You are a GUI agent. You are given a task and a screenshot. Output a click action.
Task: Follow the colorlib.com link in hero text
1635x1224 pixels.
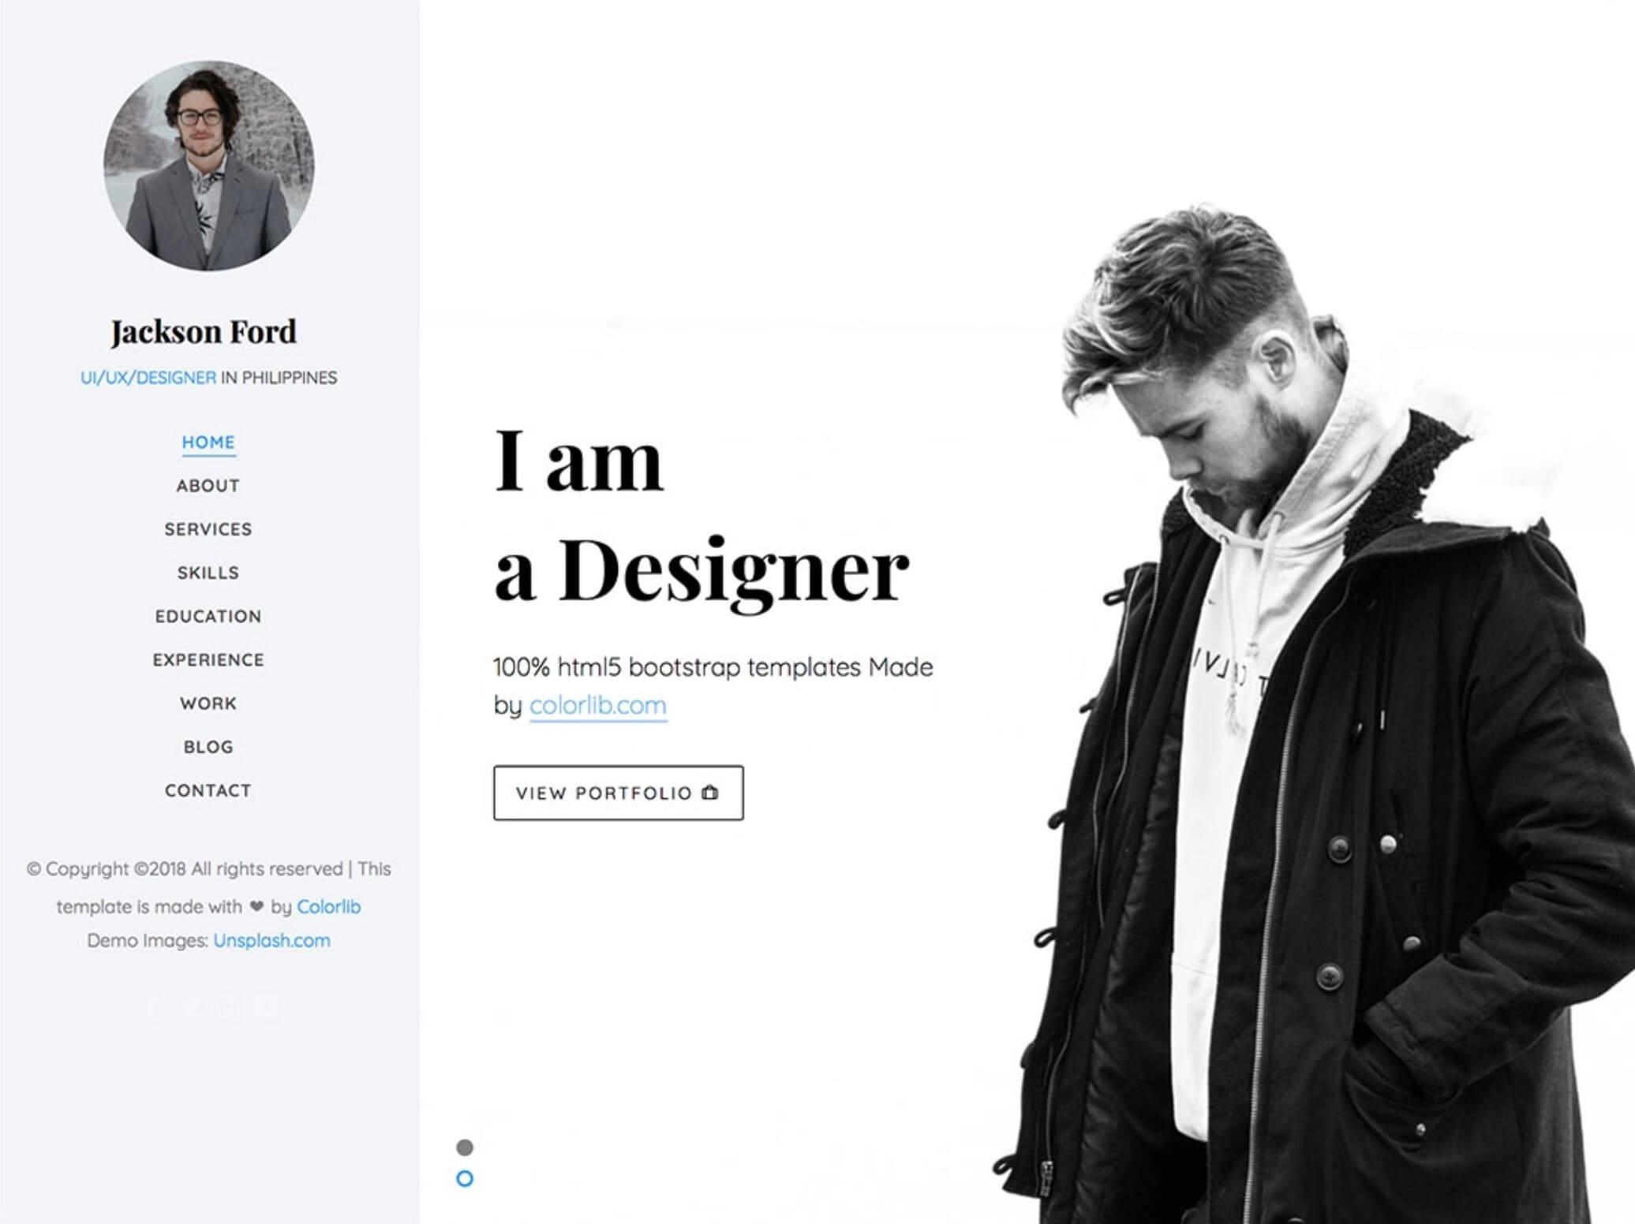click(x=598, y=705)
